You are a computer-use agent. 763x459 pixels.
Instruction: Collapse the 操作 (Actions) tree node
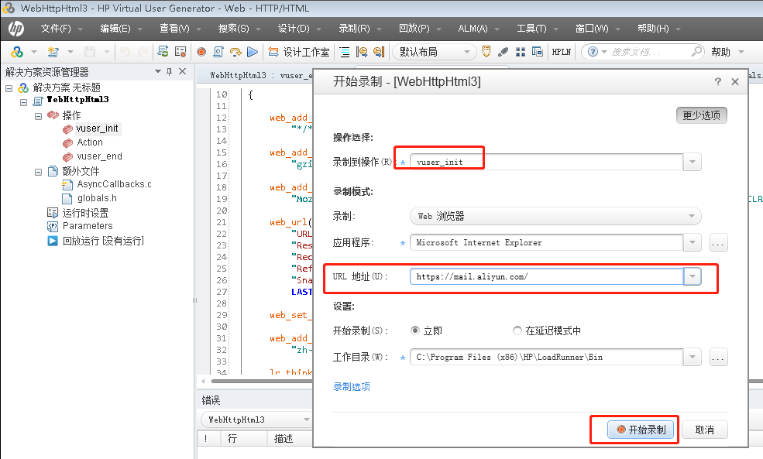(x=37, y=115)
